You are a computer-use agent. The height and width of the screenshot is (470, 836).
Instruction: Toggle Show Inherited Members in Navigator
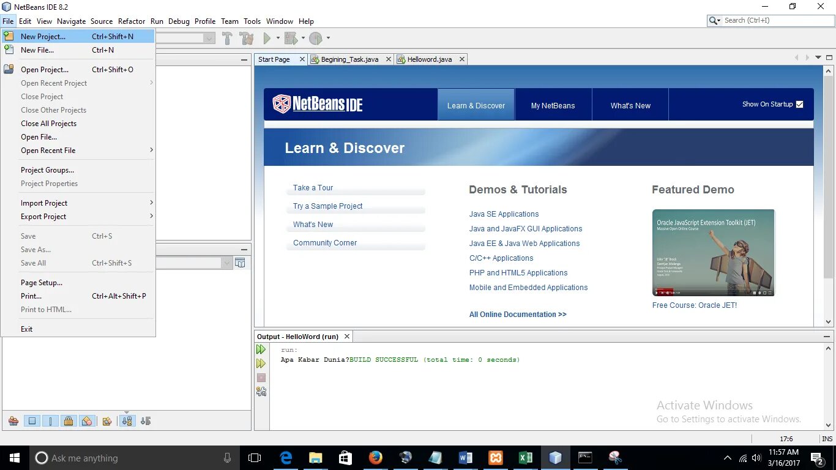tap(13, 421)
